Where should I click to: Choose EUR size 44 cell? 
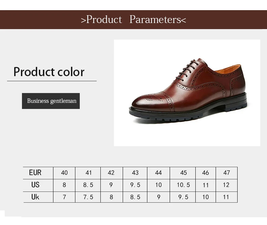click(x=158, y=173)
